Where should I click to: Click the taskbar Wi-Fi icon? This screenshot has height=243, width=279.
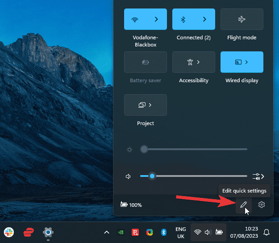pos(198,232)
